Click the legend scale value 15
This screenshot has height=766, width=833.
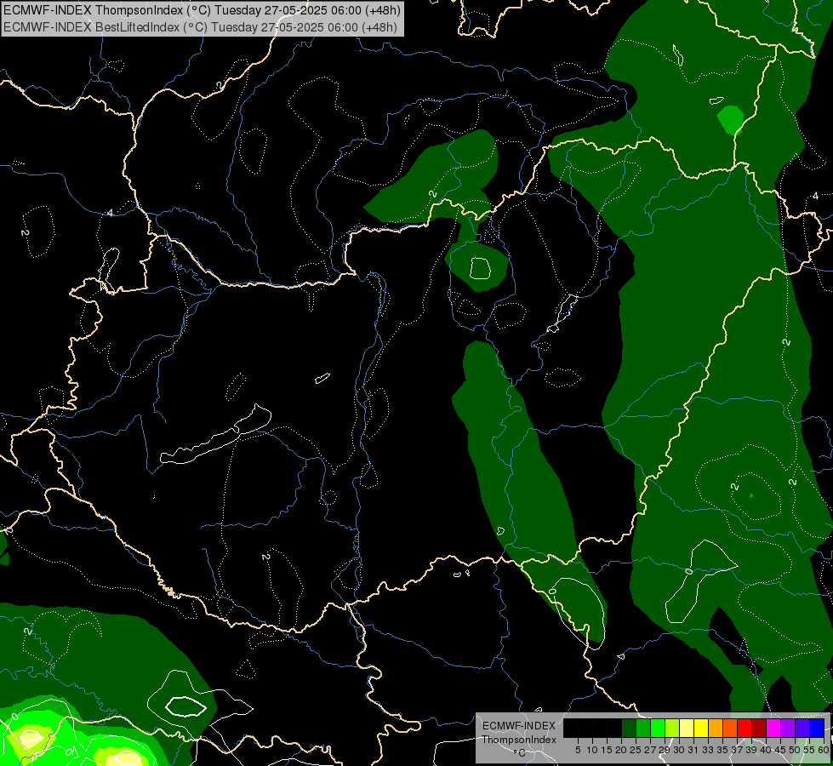click(x=607, y=750)
